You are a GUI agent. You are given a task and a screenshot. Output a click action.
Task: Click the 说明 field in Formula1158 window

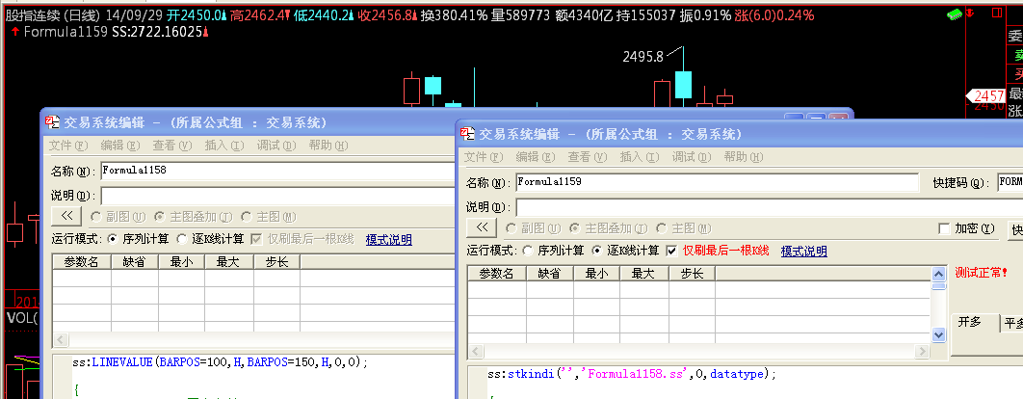[x=277, y=196]
